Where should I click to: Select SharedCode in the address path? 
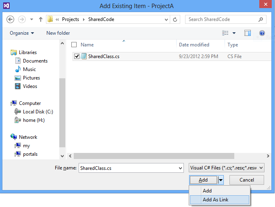click(101, 19)
